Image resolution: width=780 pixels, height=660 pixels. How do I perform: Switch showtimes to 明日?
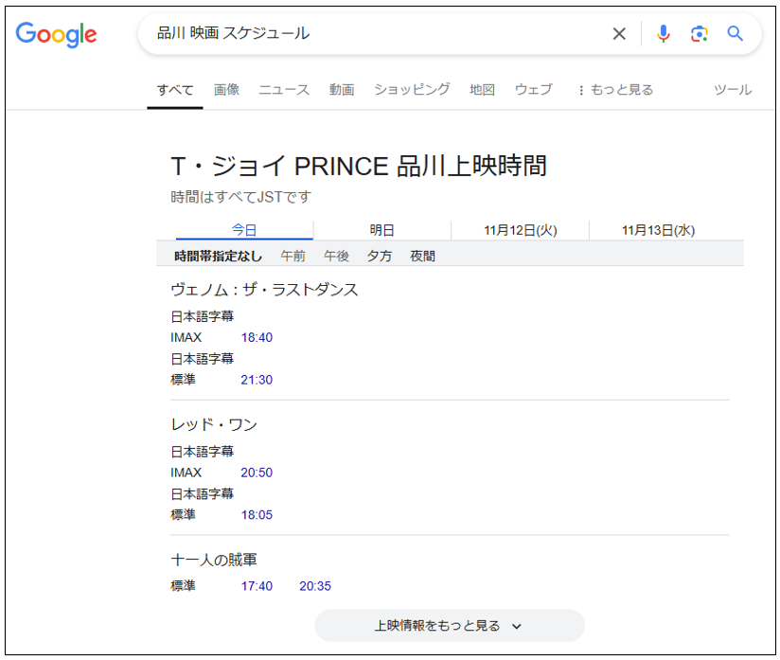pyautogui.click(x=382, y=230)
